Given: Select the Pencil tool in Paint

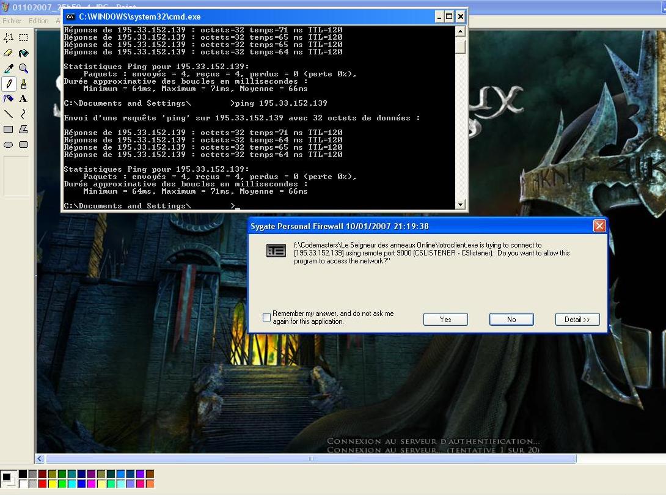Looking at the screenshot, I should [9, 84].
